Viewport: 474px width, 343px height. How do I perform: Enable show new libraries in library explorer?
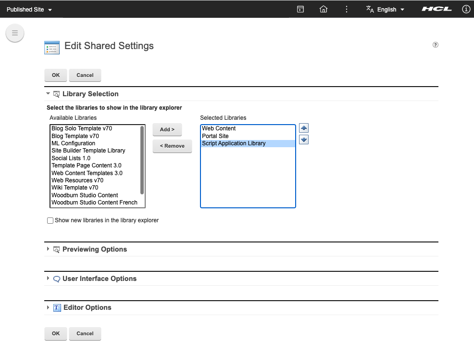click(50, 220)
